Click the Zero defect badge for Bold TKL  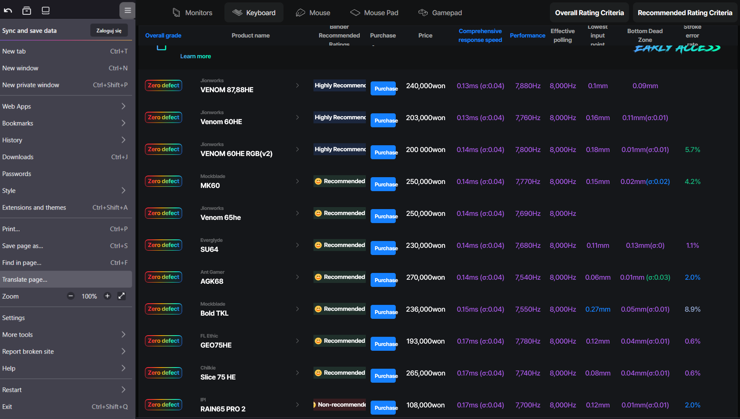[x=164, y=309]
